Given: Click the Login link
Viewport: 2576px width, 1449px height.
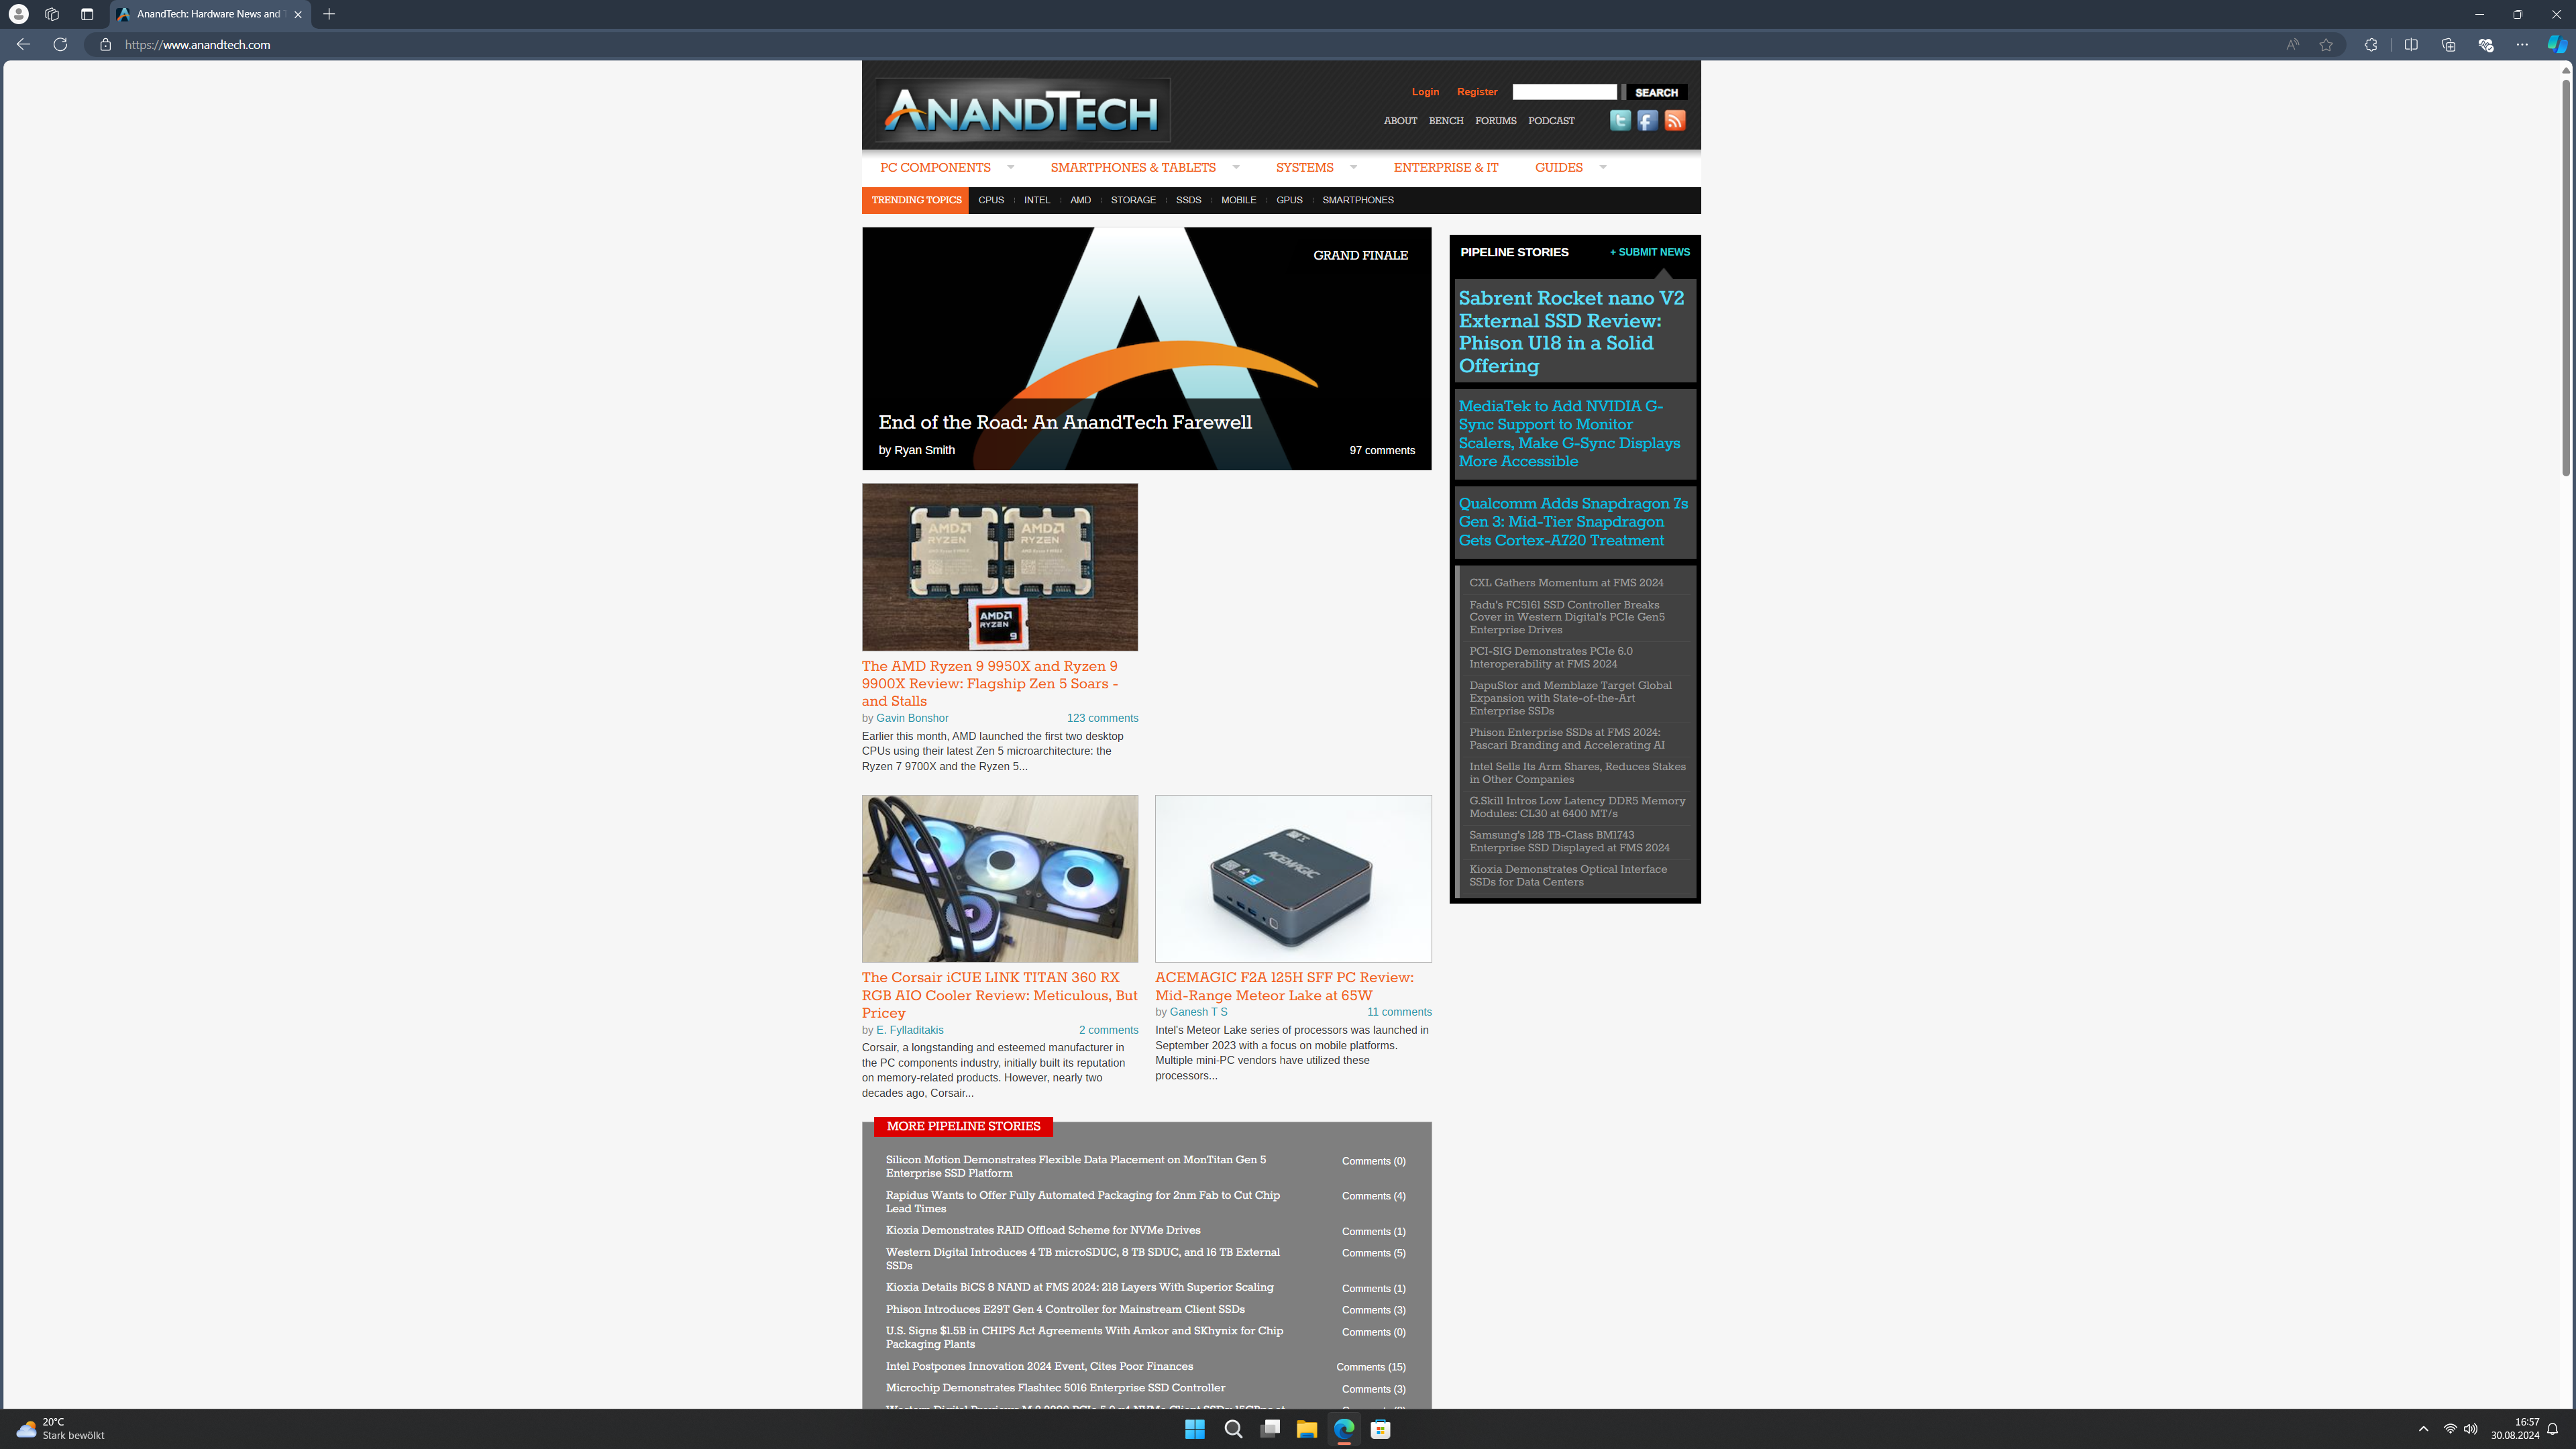Looking at the screenshot, I should [1425, 92].
